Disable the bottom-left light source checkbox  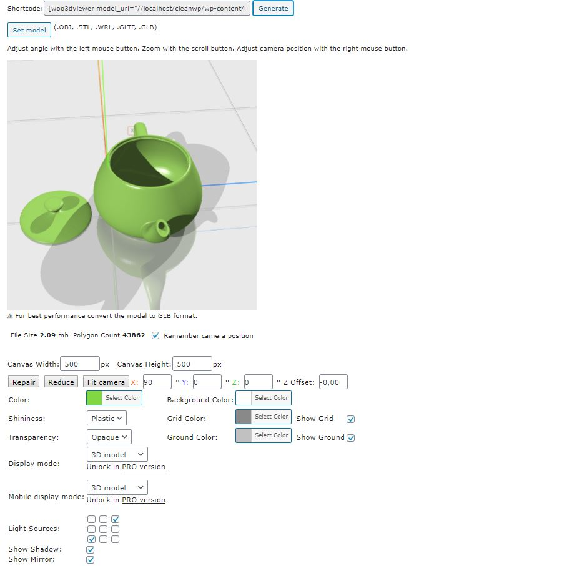91,539
